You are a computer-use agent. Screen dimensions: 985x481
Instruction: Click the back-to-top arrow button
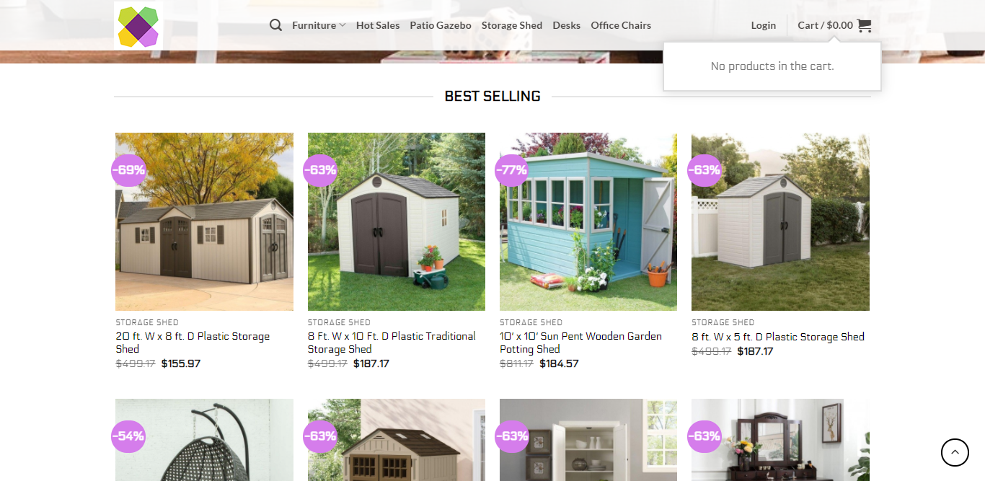(x=955, y=453)
